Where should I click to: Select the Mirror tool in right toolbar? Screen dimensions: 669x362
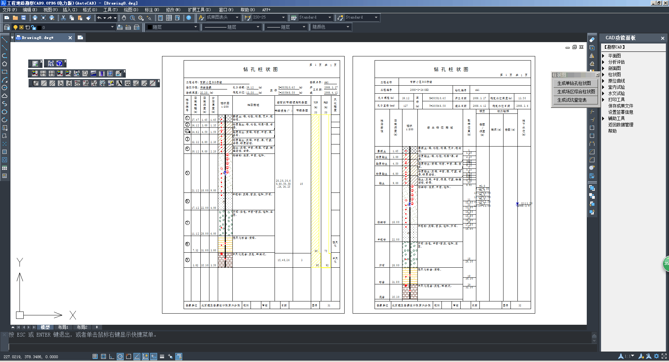[x=592, y=56]
